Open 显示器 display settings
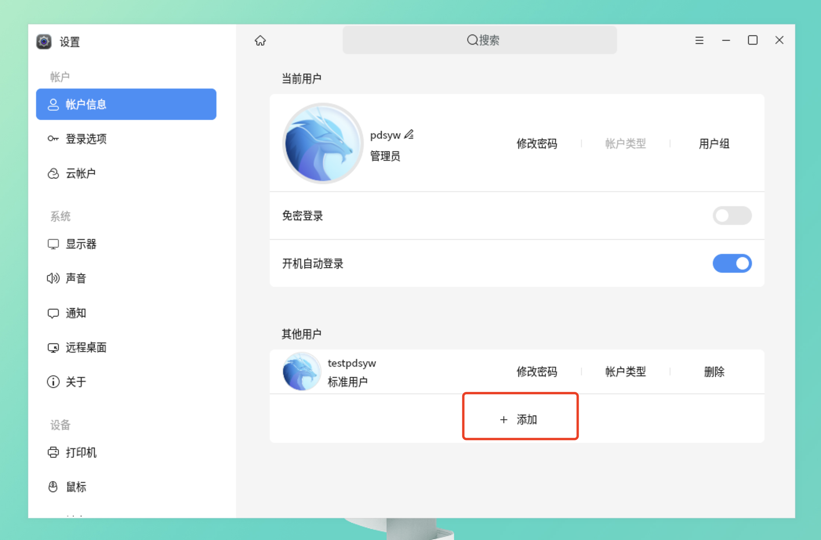 81,244
